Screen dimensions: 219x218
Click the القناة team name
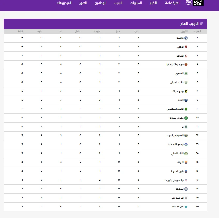pos(181,100)
